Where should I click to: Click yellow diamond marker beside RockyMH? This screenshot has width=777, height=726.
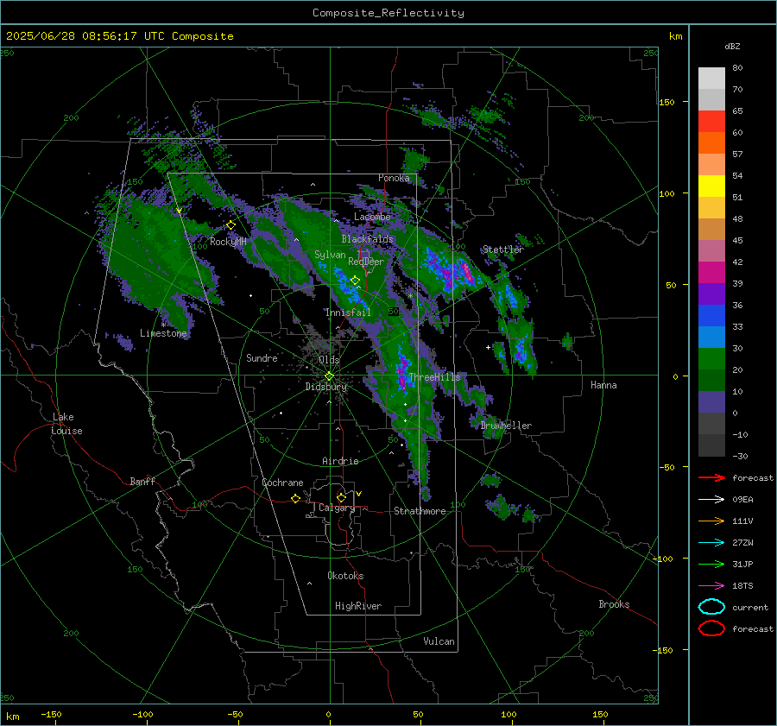tap(231, 225)
